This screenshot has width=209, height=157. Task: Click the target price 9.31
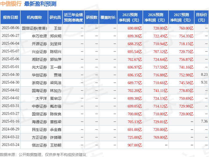[204, 82]
